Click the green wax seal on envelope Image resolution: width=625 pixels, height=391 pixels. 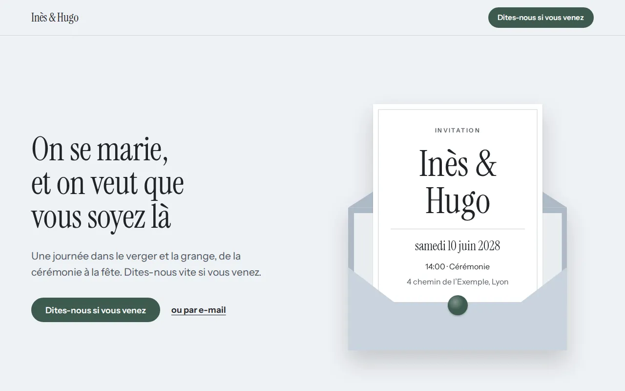coord(458,305)
